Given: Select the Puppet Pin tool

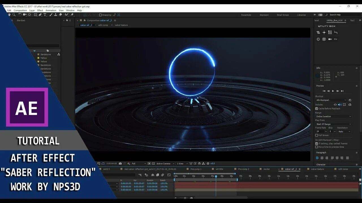Looking at the screenshot, I should tap(72, 15).
